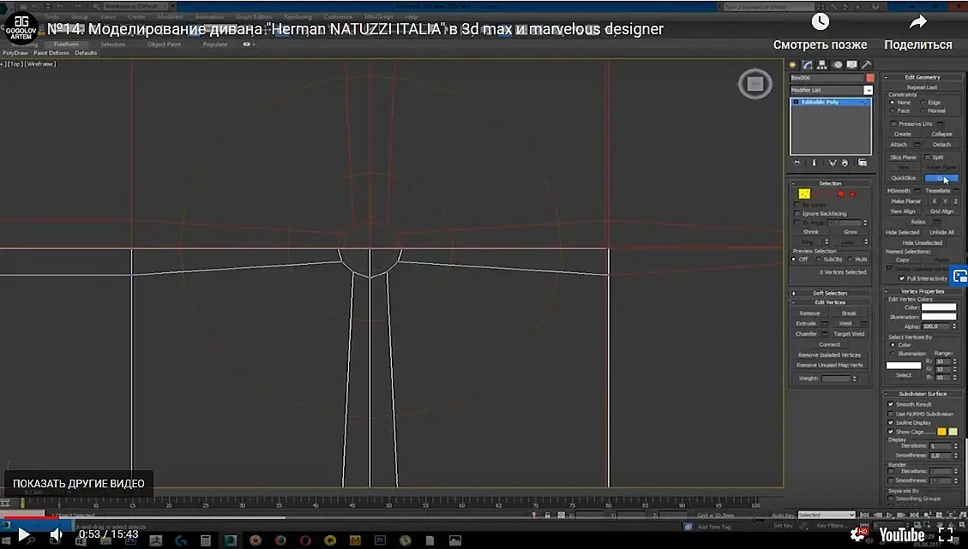Collapse the Edit Geometry rollout
The height and width of the screenshot is (549, 968).
click(x=923, y=77)
